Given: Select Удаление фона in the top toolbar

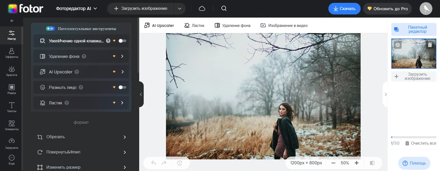Looking at the screenshot, I should (232, 25).
